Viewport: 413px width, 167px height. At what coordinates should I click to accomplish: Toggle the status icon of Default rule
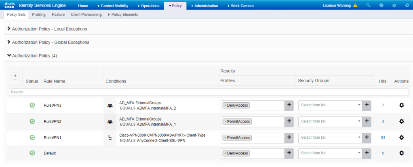tap(32, 153)
